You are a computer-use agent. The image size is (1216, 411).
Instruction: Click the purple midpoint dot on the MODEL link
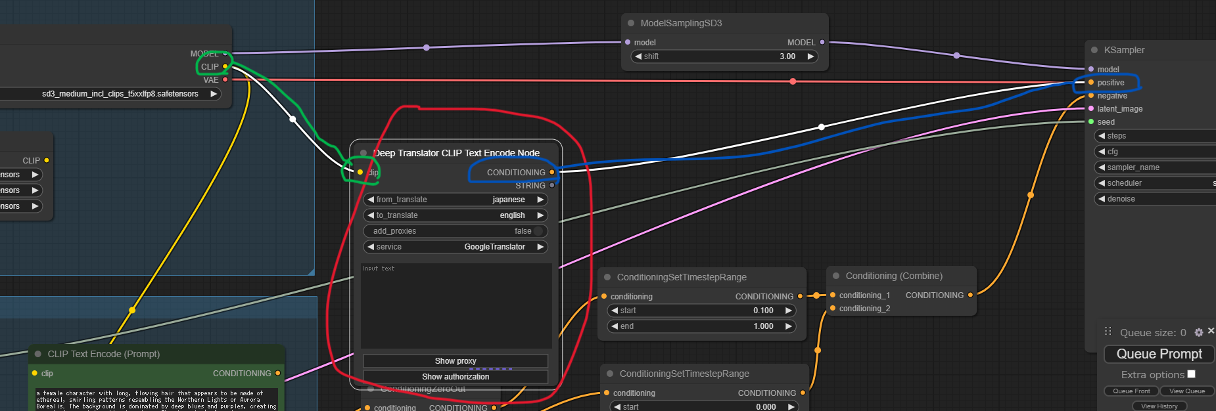[x=427, y=47]
